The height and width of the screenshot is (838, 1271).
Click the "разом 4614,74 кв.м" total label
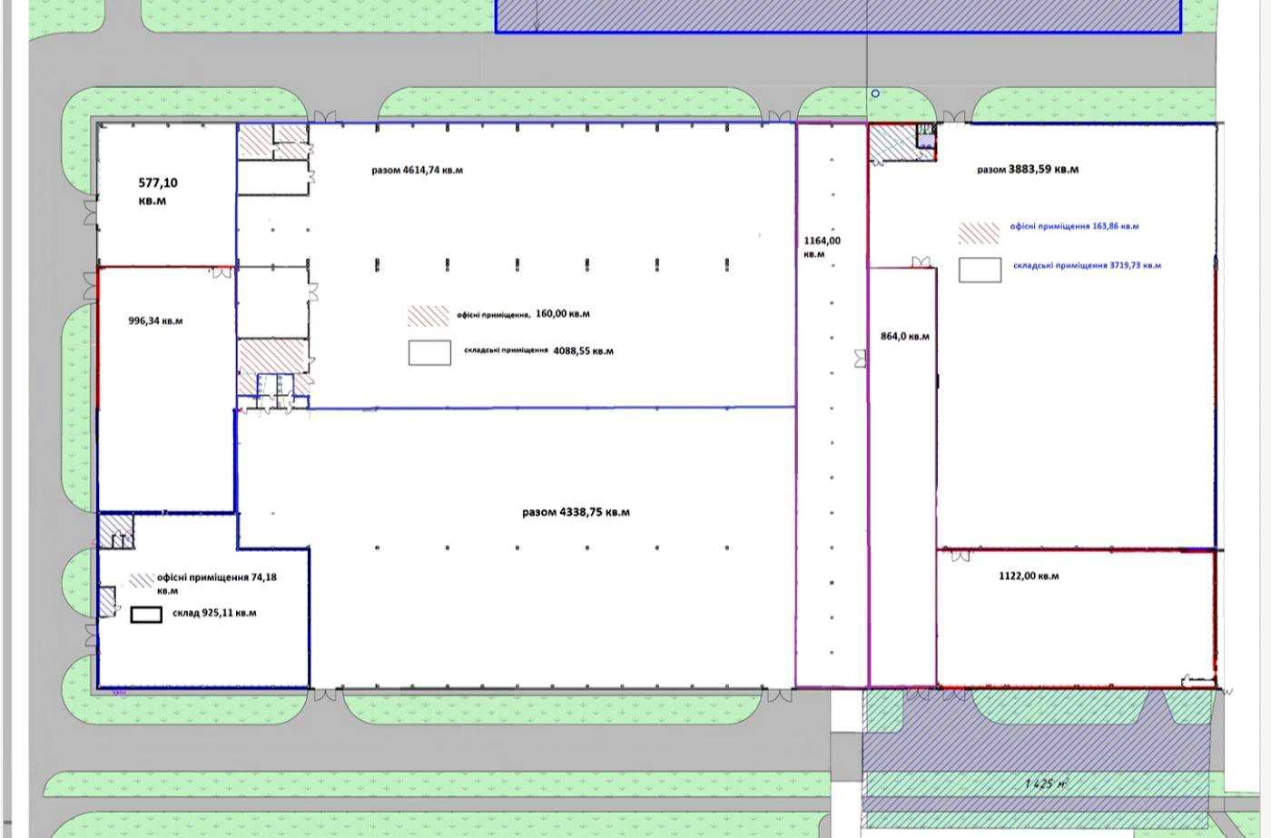417,170
